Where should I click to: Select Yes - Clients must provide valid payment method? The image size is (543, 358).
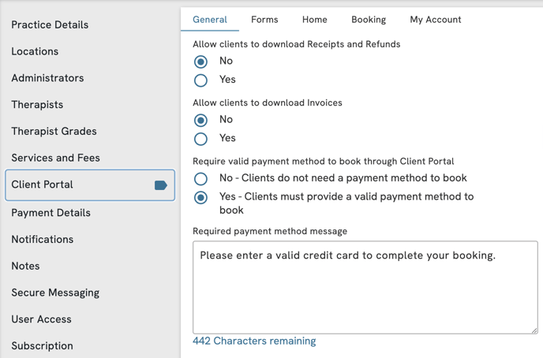pos(200,197)
